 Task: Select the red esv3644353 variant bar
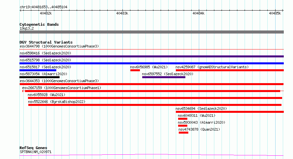click(x=151, y=84)
